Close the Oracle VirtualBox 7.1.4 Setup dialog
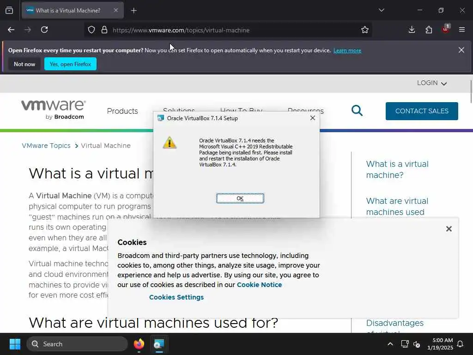 coord(313,118)
